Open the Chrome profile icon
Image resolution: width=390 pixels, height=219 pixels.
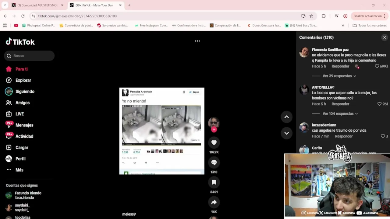[x=345, y=16]
